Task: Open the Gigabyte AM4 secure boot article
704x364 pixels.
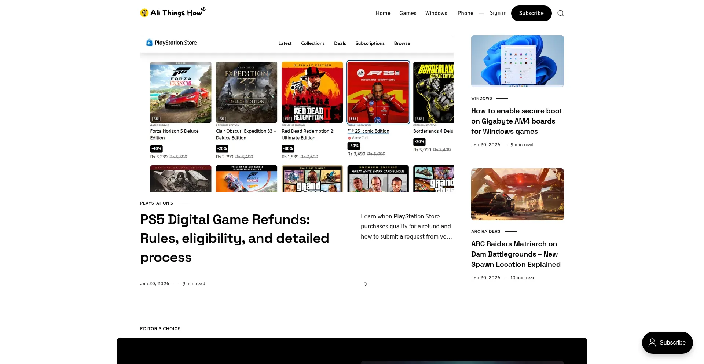Action: [516, 121]
